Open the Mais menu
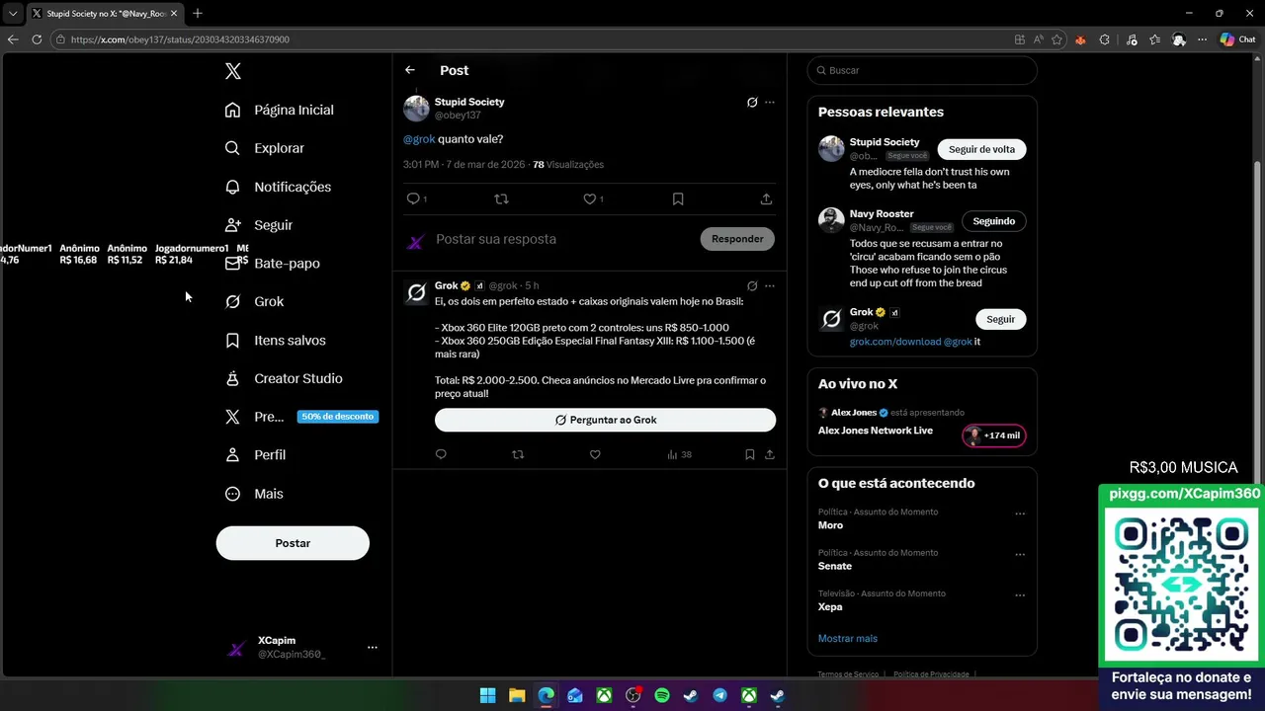This screenshot has width=1265, height=711. click(255, 494)
